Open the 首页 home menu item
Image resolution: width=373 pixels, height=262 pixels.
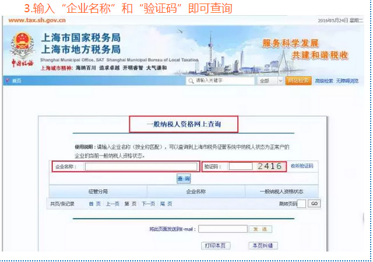point(16,81)
